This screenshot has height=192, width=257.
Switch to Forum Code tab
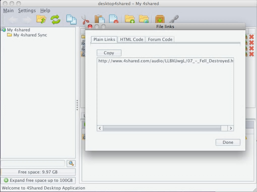click(x=160, y=39)
